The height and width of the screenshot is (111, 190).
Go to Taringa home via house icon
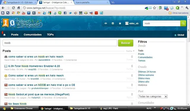4,35
